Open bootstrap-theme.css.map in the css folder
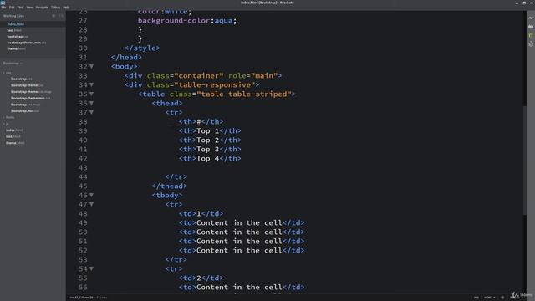 (31, 92)
